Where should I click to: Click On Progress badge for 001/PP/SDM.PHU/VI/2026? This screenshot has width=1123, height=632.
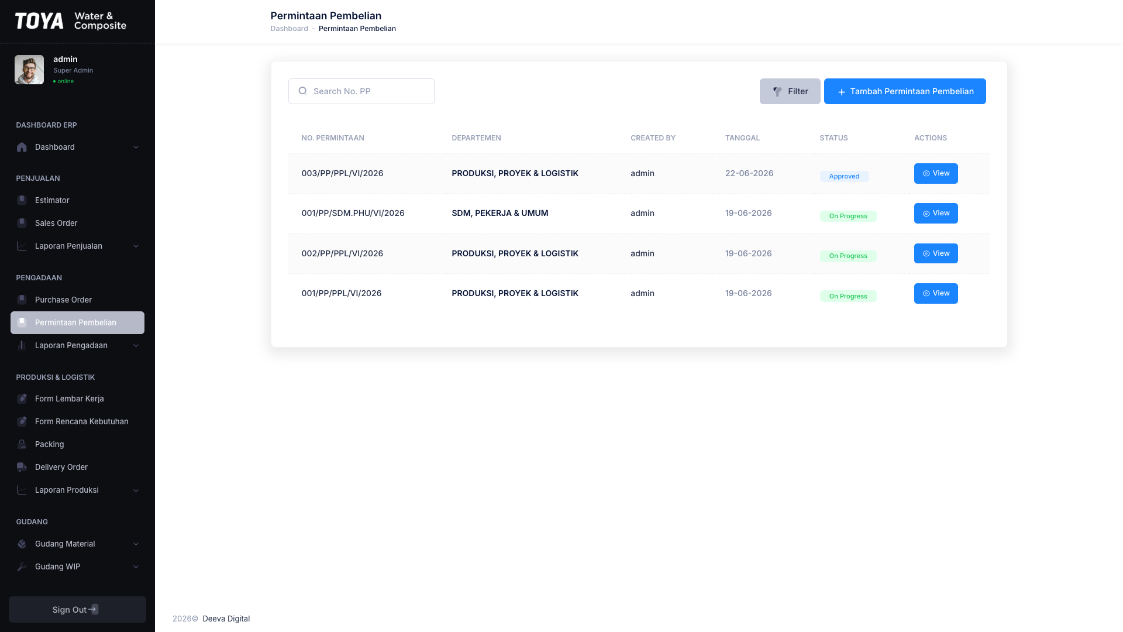tap(848, 216)
